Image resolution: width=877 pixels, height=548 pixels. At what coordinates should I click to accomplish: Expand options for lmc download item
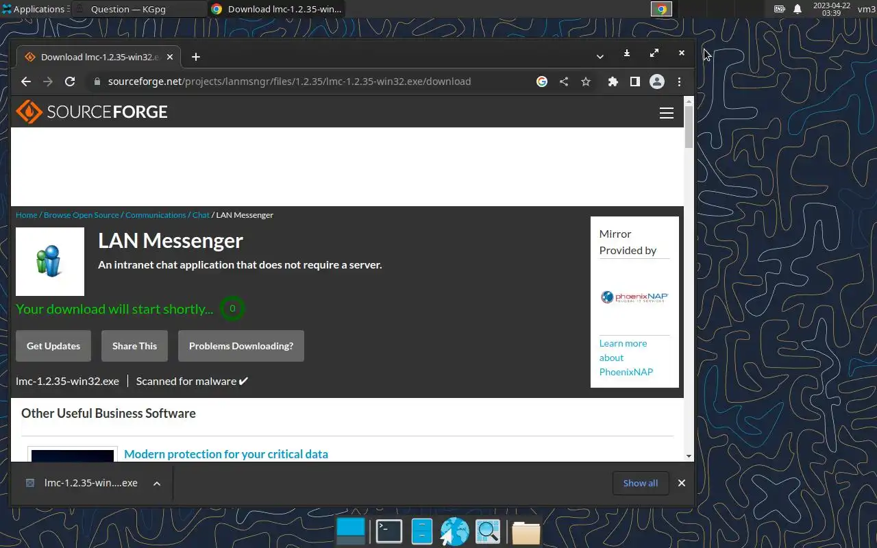click(x=157, y=483)
